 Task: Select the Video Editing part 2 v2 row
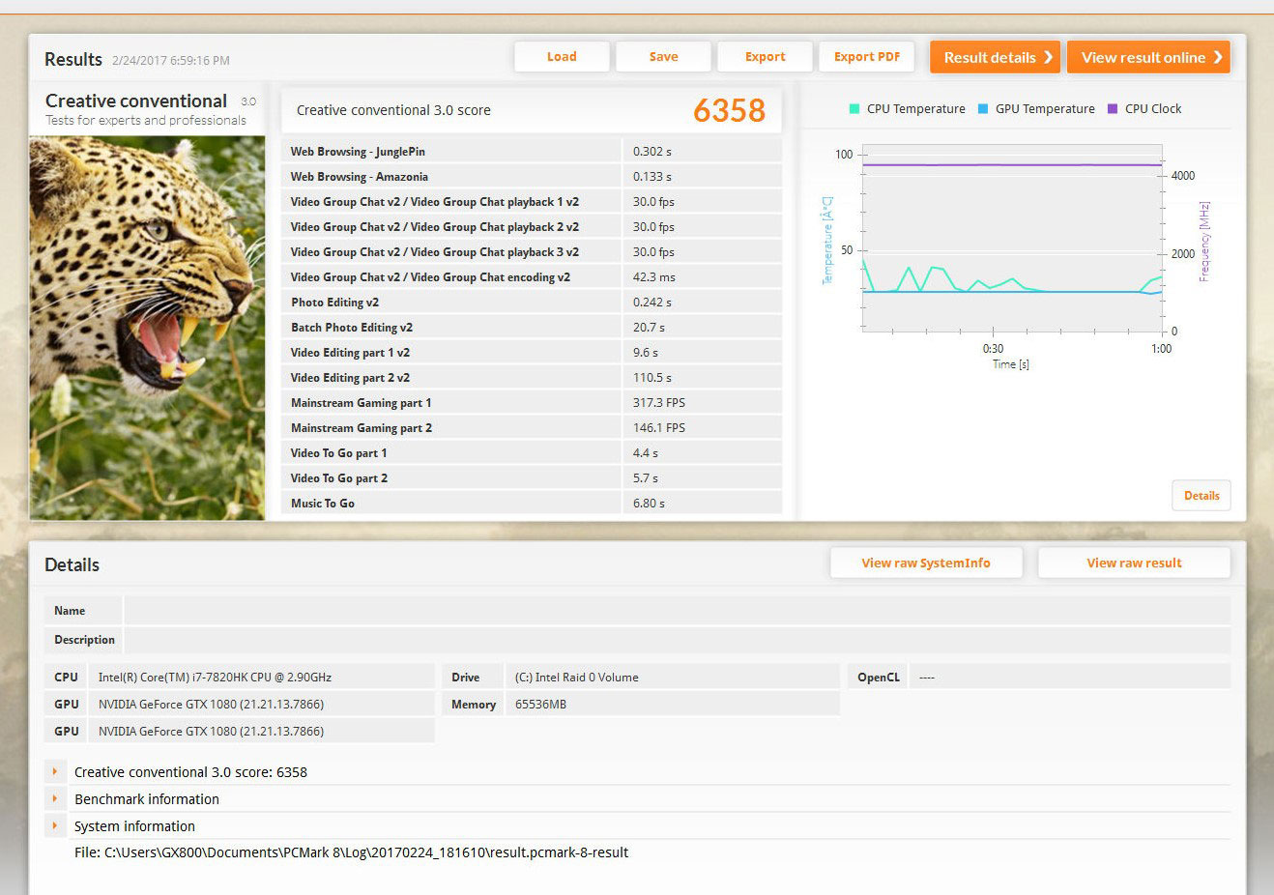(531, 378)
